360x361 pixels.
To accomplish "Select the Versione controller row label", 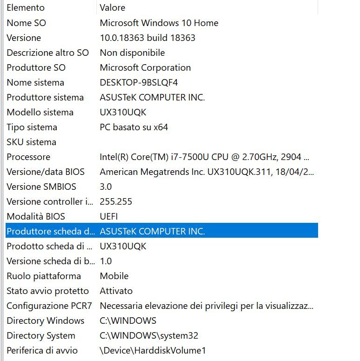I will pyautogui.click(x=50, y=202).
